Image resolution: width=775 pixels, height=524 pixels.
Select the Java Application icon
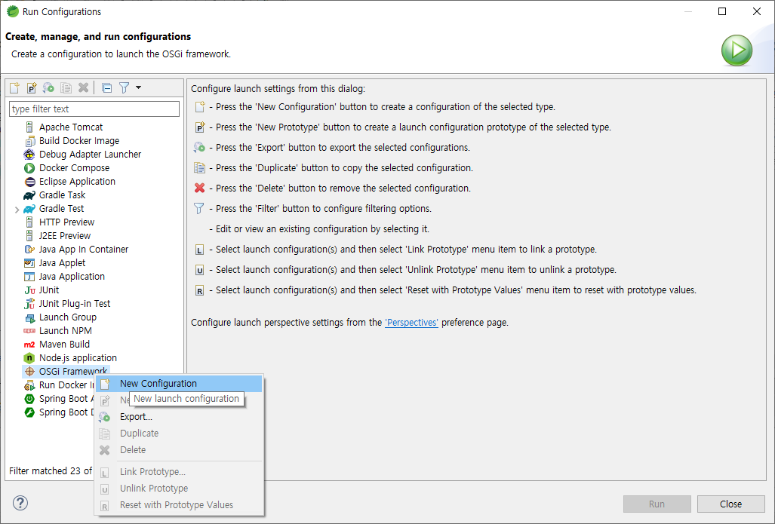coord(29,277)
